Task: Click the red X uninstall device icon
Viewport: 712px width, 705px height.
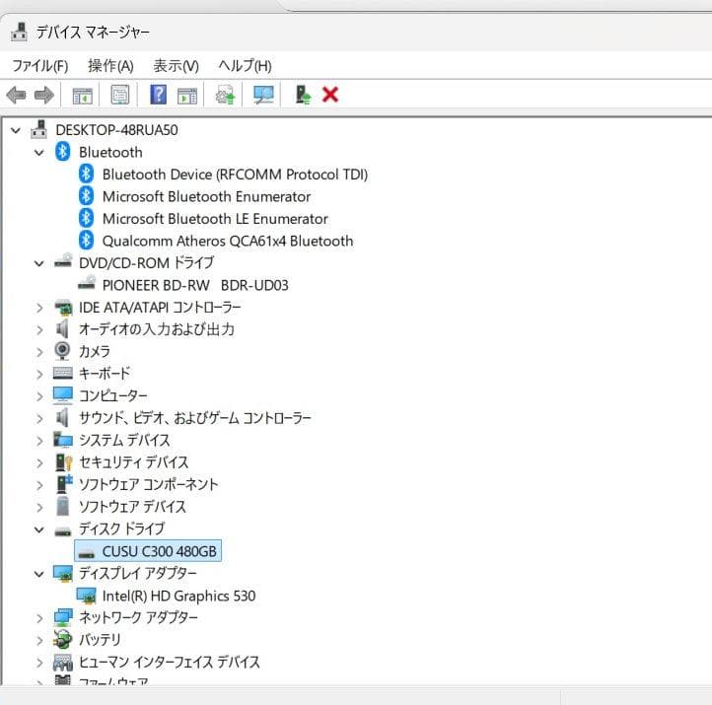Action: [x=330, y=95]
